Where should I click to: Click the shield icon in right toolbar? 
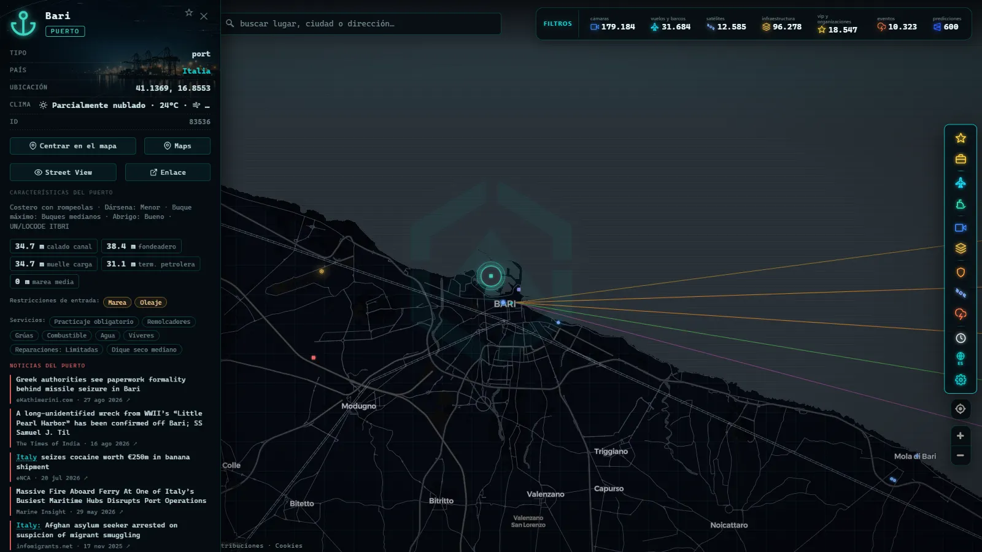[961, 272]
